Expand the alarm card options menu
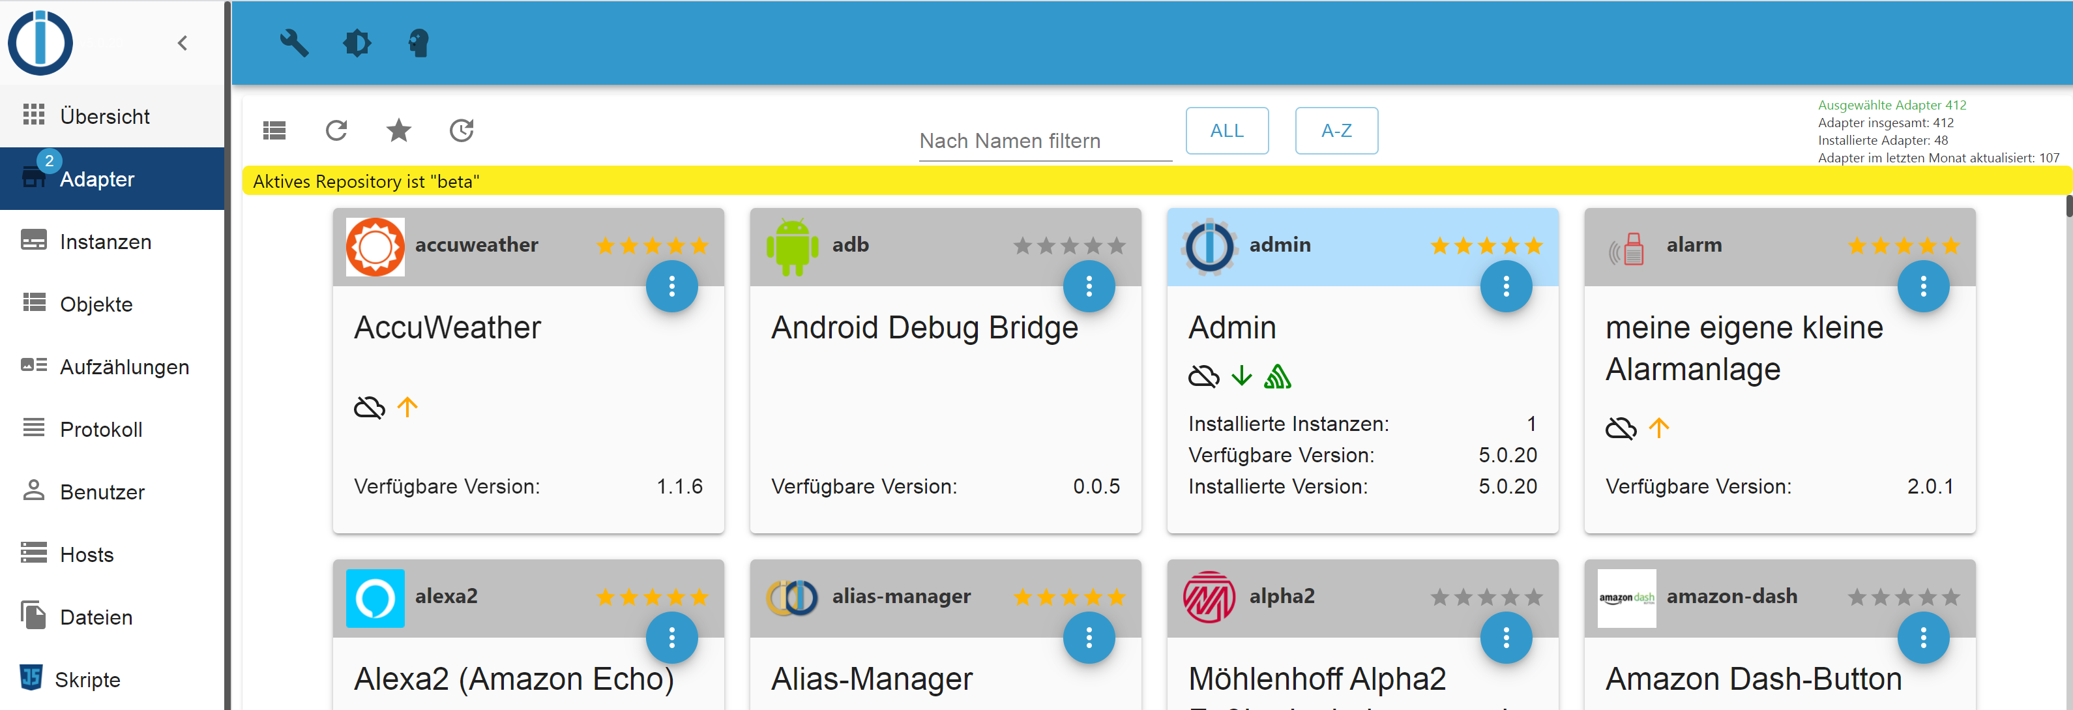Screen dimensions: 2073x710 point(1923,286)
